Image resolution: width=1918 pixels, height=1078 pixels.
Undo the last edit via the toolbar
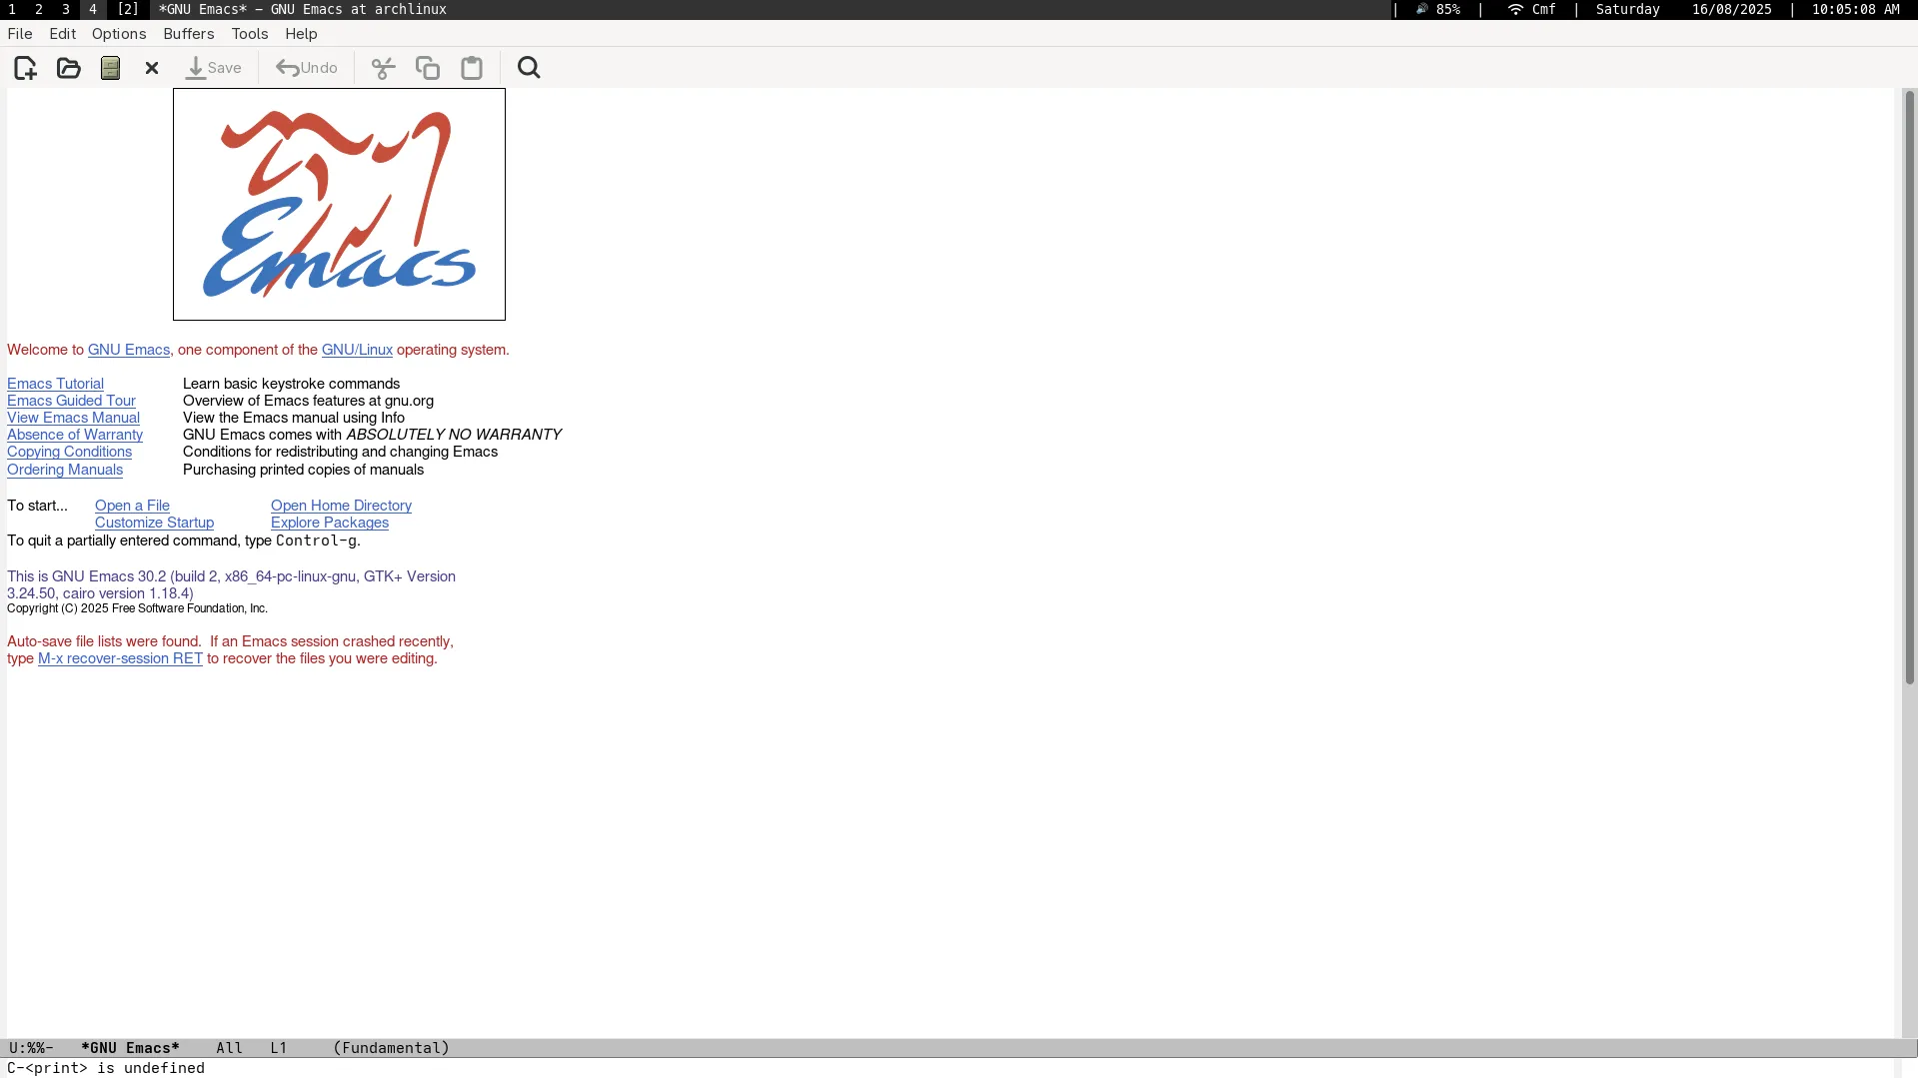pos(307,67)
